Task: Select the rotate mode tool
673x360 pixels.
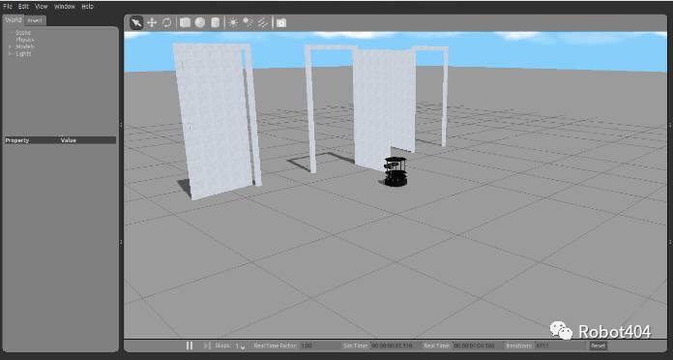Action: 167,23
